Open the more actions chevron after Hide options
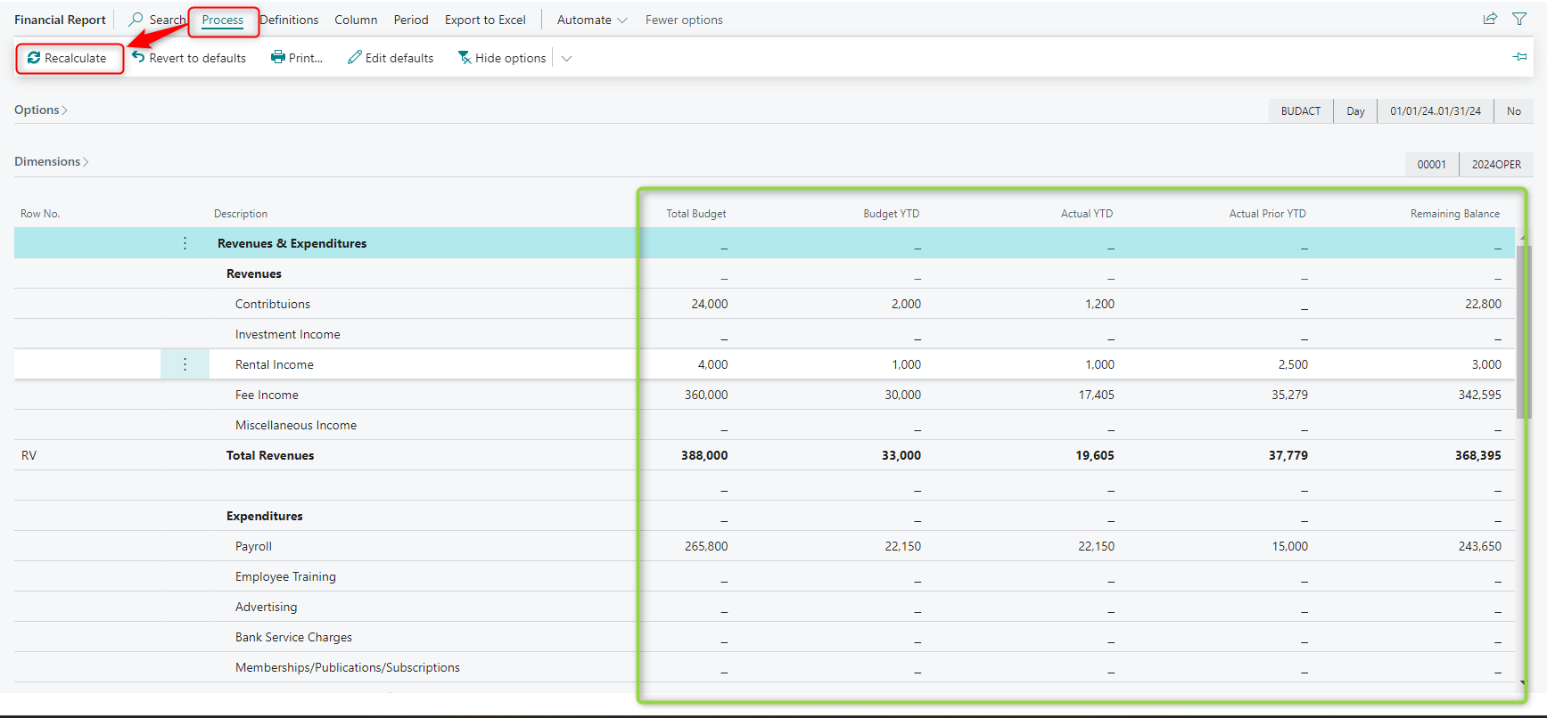1547x718 pixels. tap(566, 59)
